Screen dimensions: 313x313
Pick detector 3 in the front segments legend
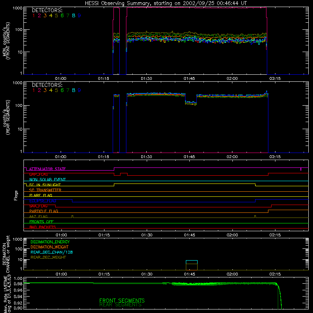click(x=45, y=16)
